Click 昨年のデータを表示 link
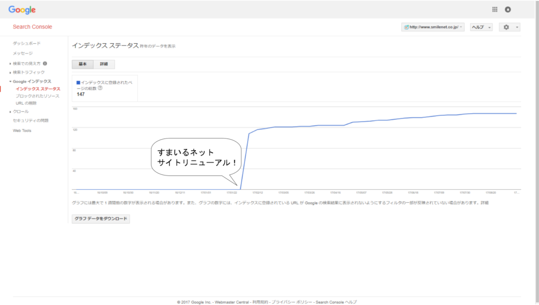This screenshot has width=539, height=305. click(x=157, y=46)
